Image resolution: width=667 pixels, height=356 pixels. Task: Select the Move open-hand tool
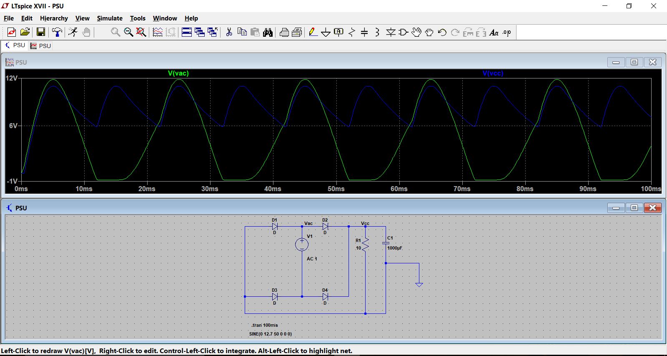[x=416, y=32]
